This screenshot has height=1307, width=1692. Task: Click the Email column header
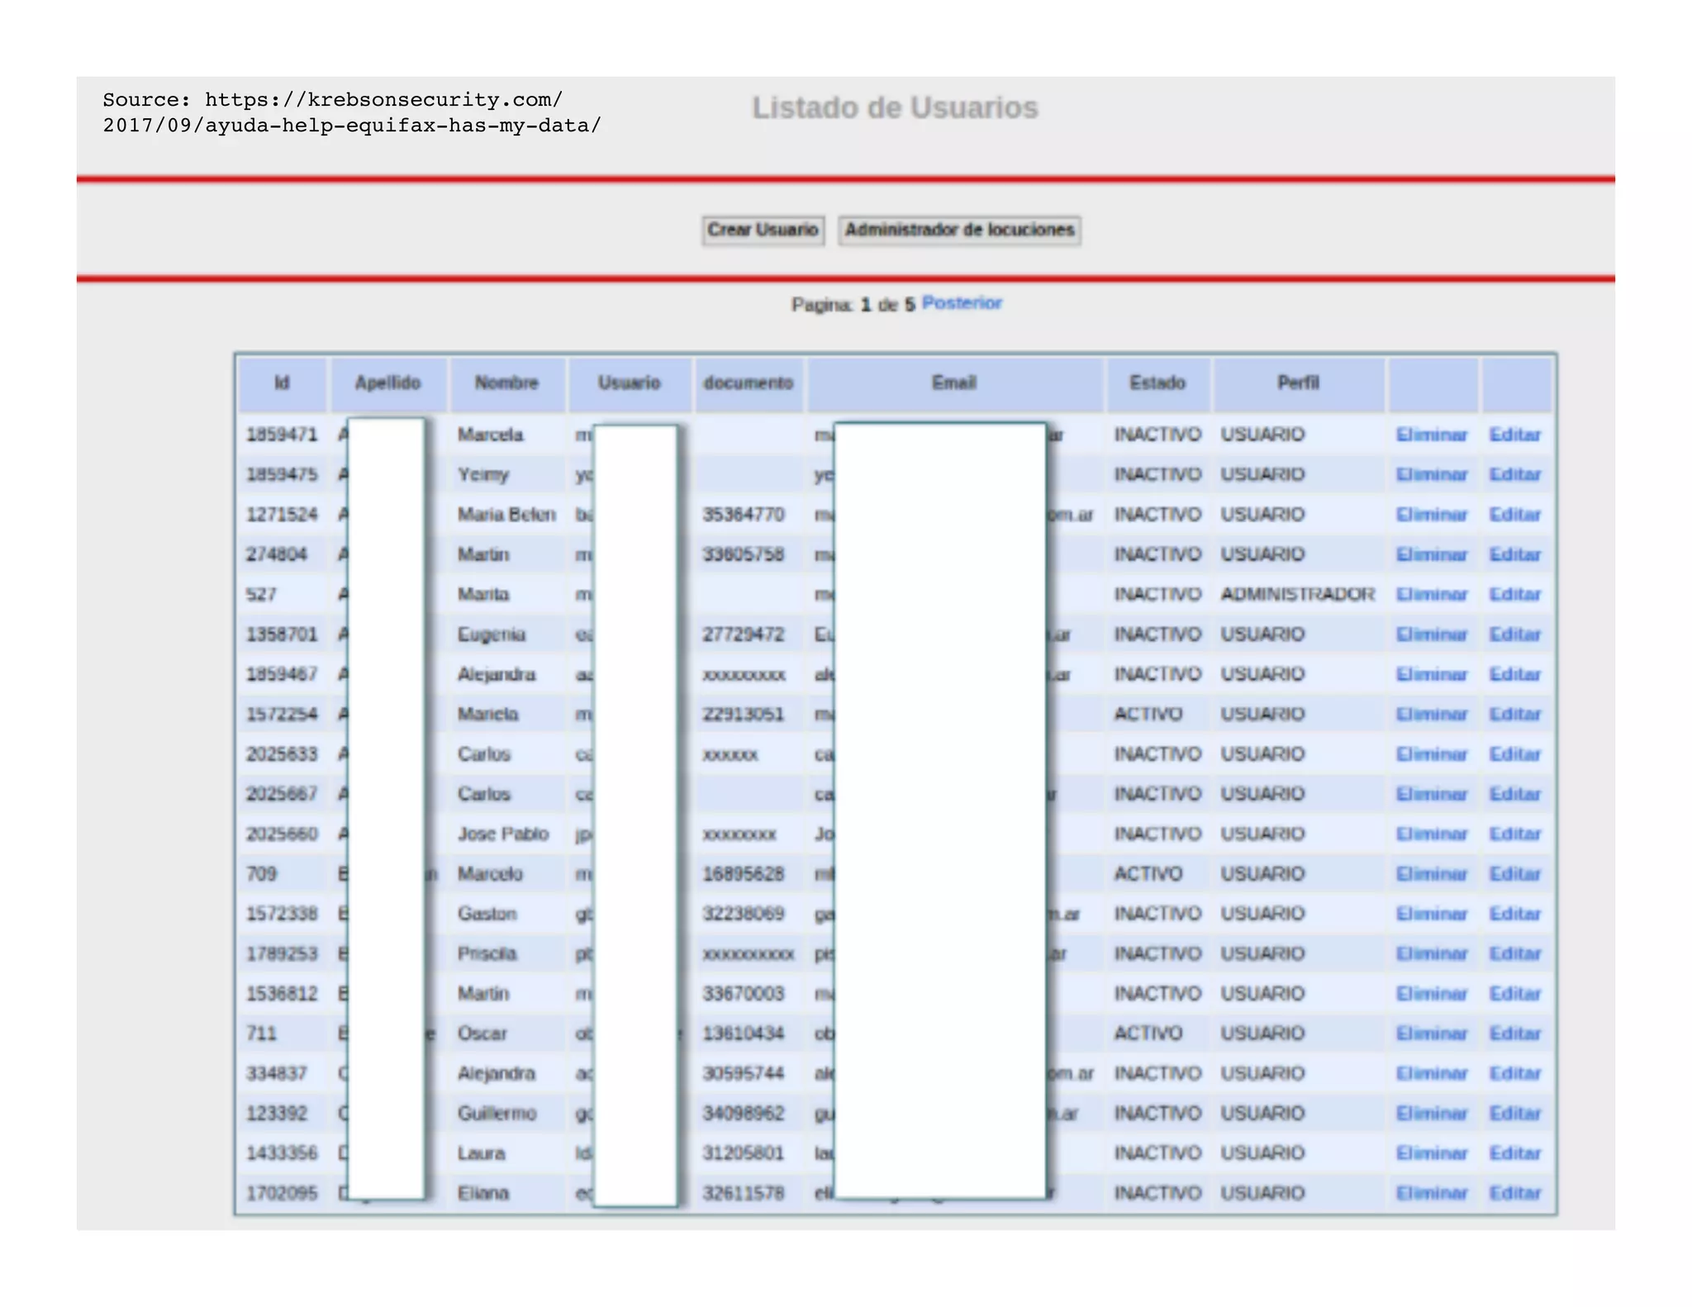[954, 383]
